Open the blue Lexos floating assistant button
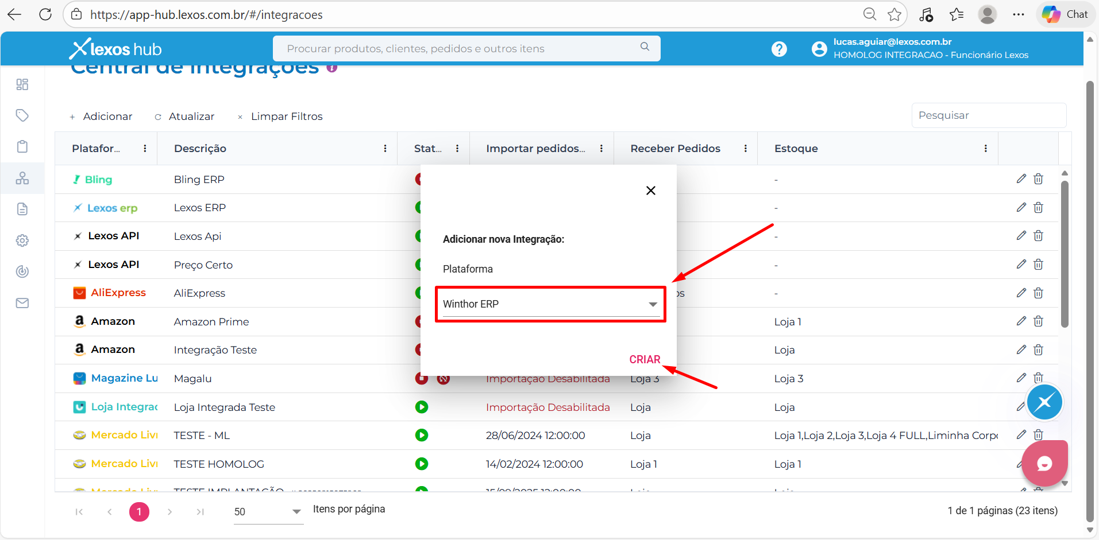Viewport: 1099px width, 540px height. tap(1044, 402)
